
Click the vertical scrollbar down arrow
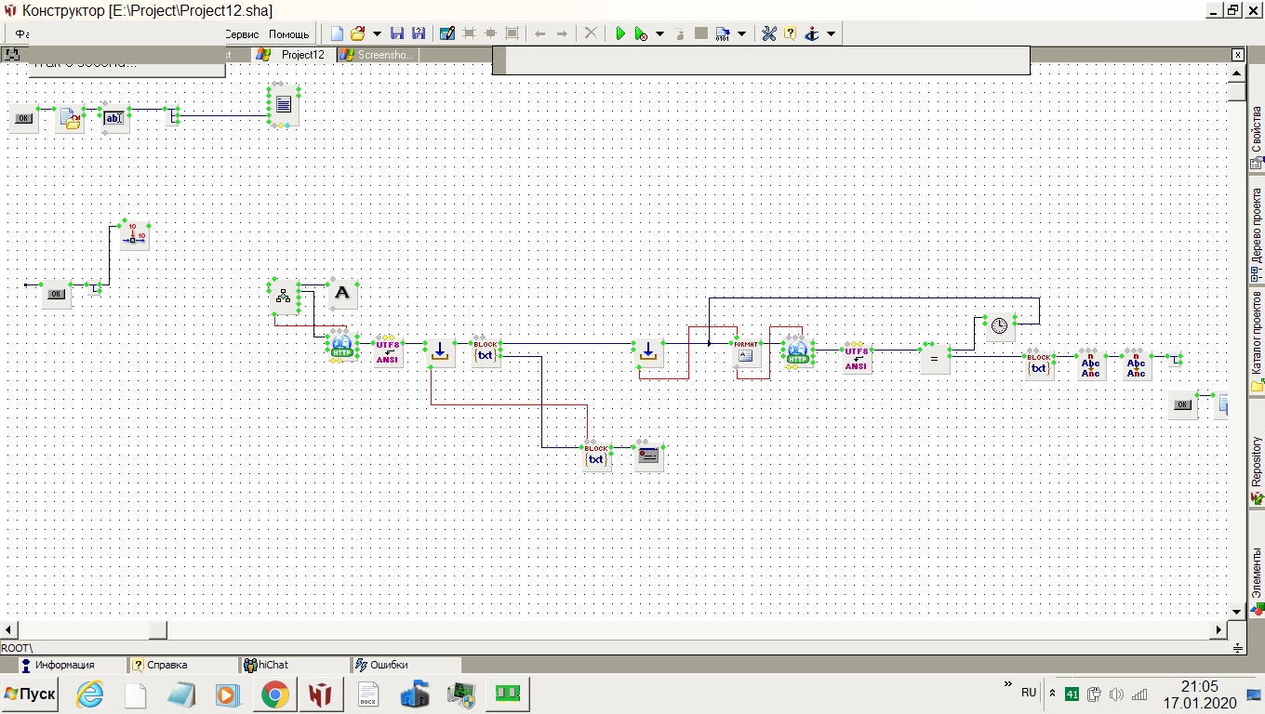[1236, 611]
